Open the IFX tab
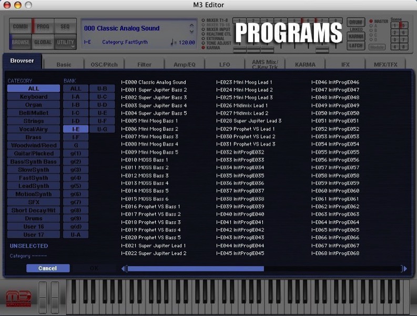Image resolution: width=417 pixels, height=316 pixels. pyautogui.click(x=345, y=64)
